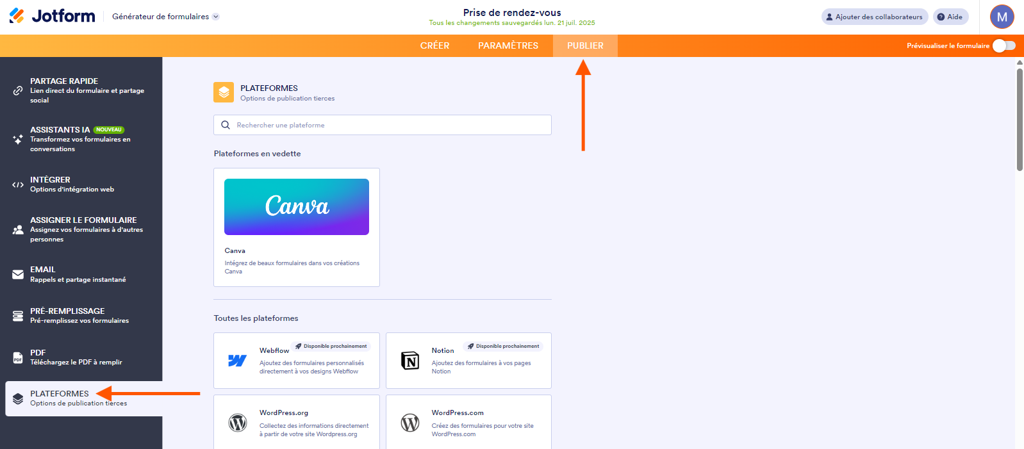The width and height of the screenshot is (1024, 449).
Task: Click Options de publication tierces header subtitle
Action: click(x=287, y=99)
